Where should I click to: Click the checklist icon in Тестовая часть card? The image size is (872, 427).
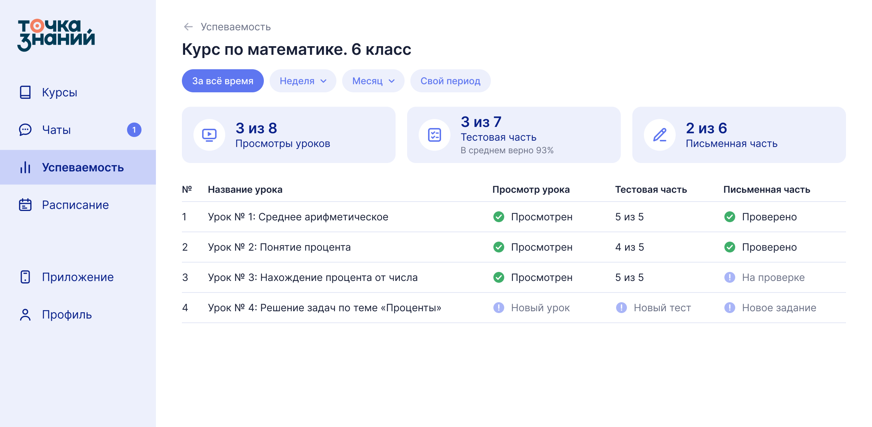[x=435, y=135]
